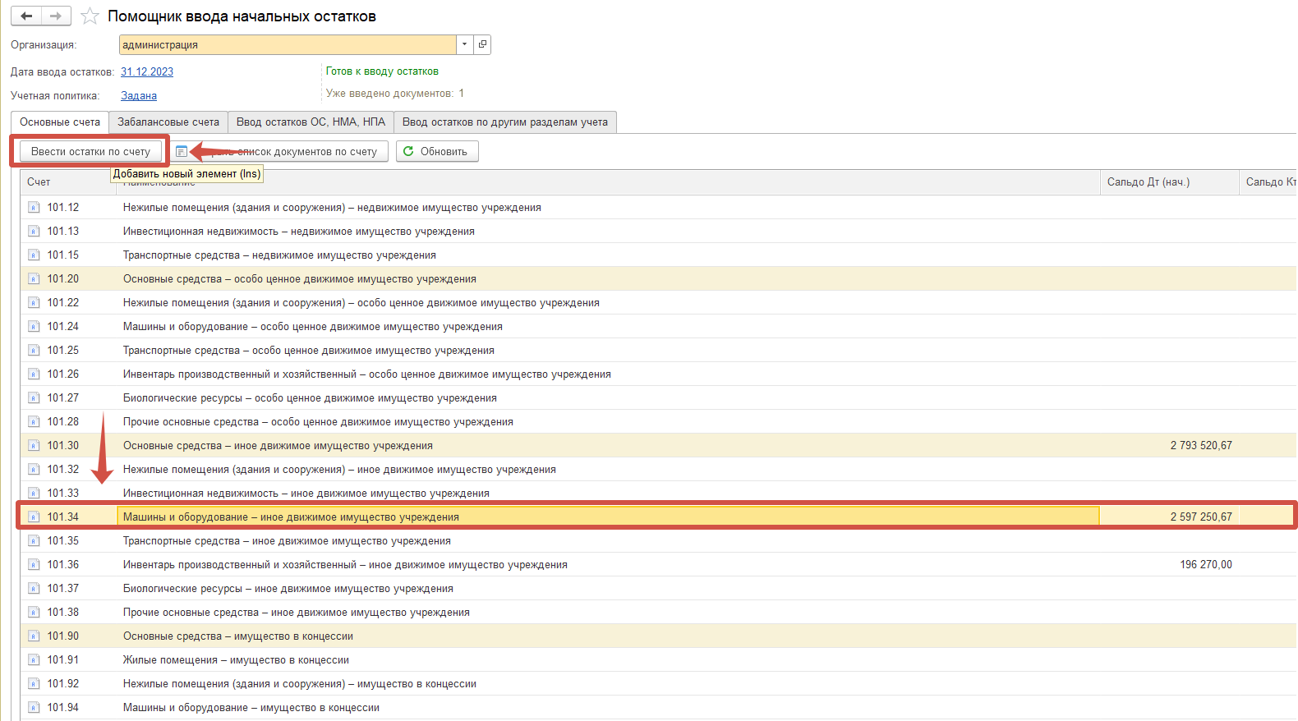Screen dimensions: 1298x721
Task: Click the account icon for row 101.13
Action: click(x=34, y=232)
